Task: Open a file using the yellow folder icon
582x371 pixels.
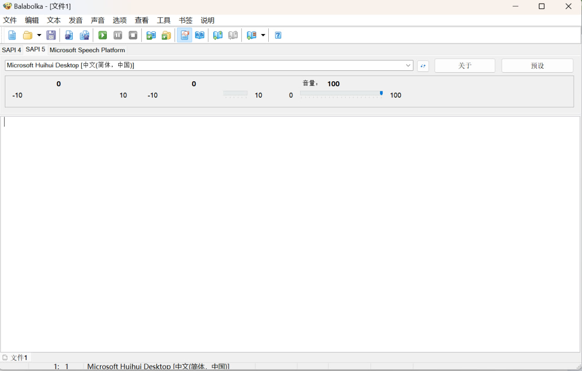Action: pos(28,35)
